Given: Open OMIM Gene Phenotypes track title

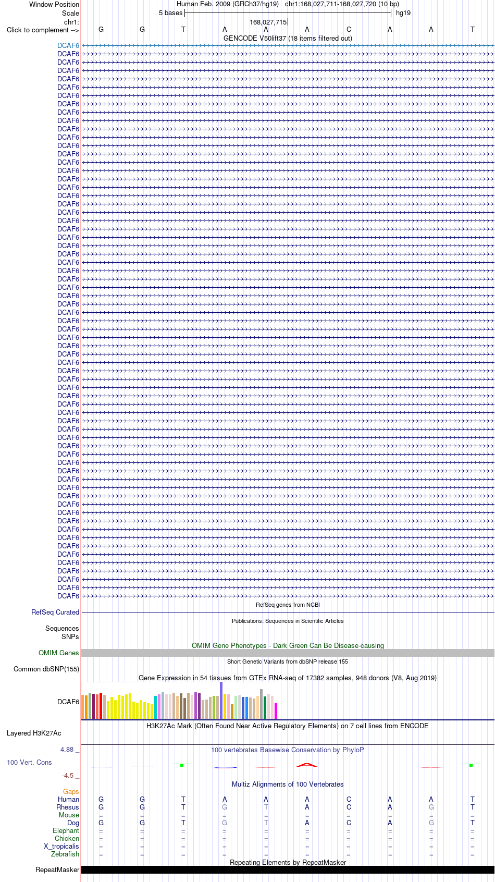Looking at the screenshot, I should (x=288, y=645).
